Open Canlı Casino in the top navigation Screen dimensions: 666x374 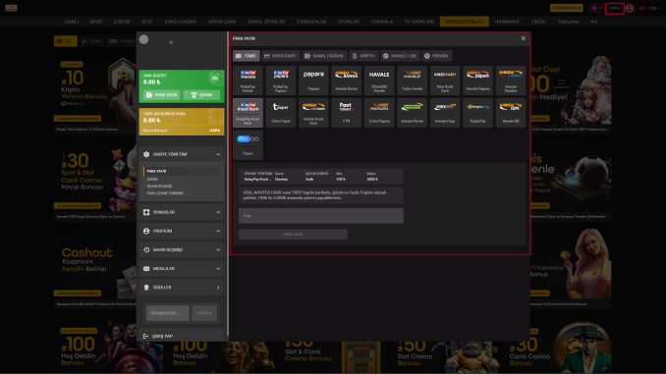pos(181,22)
